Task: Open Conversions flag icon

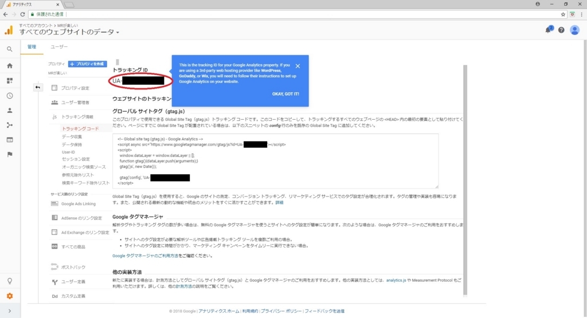Action: pos(10,154)
